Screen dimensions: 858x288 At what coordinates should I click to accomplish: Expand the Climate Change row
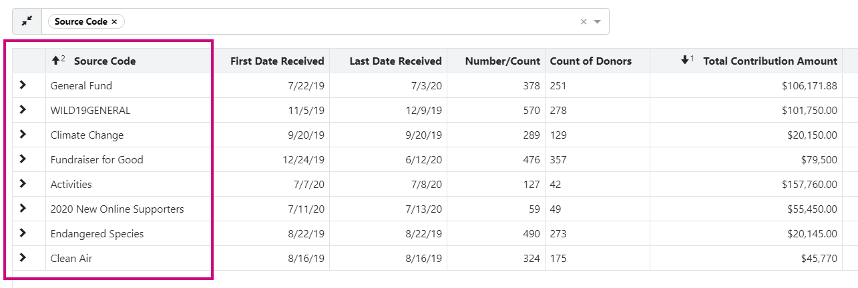(23, 135)
